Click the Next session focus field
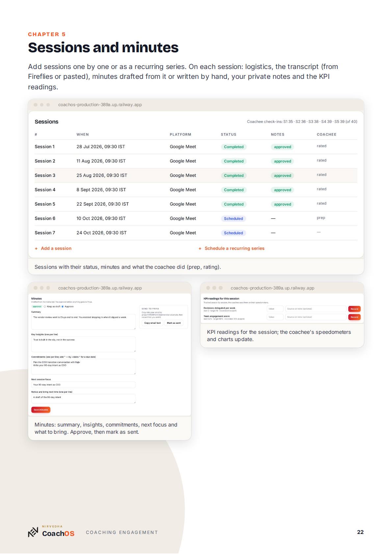Viewport: 392px width, 554px height. 83,385
